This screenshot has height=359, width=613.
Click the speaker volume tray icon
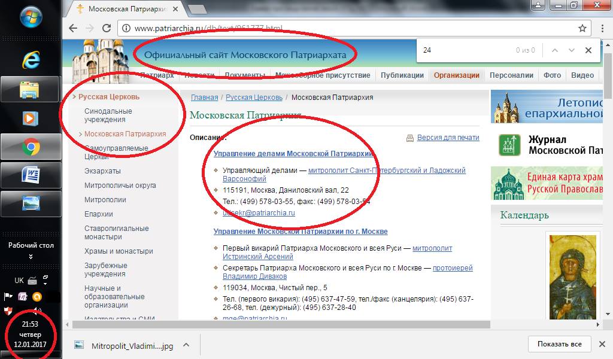(x=37, y=311)
